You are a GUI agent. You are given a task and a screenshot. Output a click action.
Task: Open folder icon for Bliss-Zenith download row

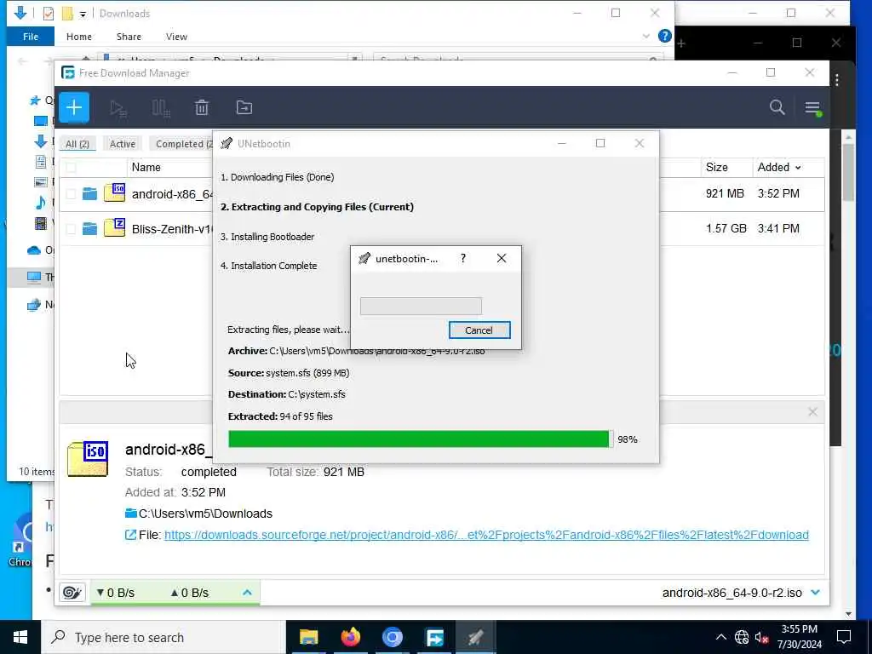coord(89,228)
